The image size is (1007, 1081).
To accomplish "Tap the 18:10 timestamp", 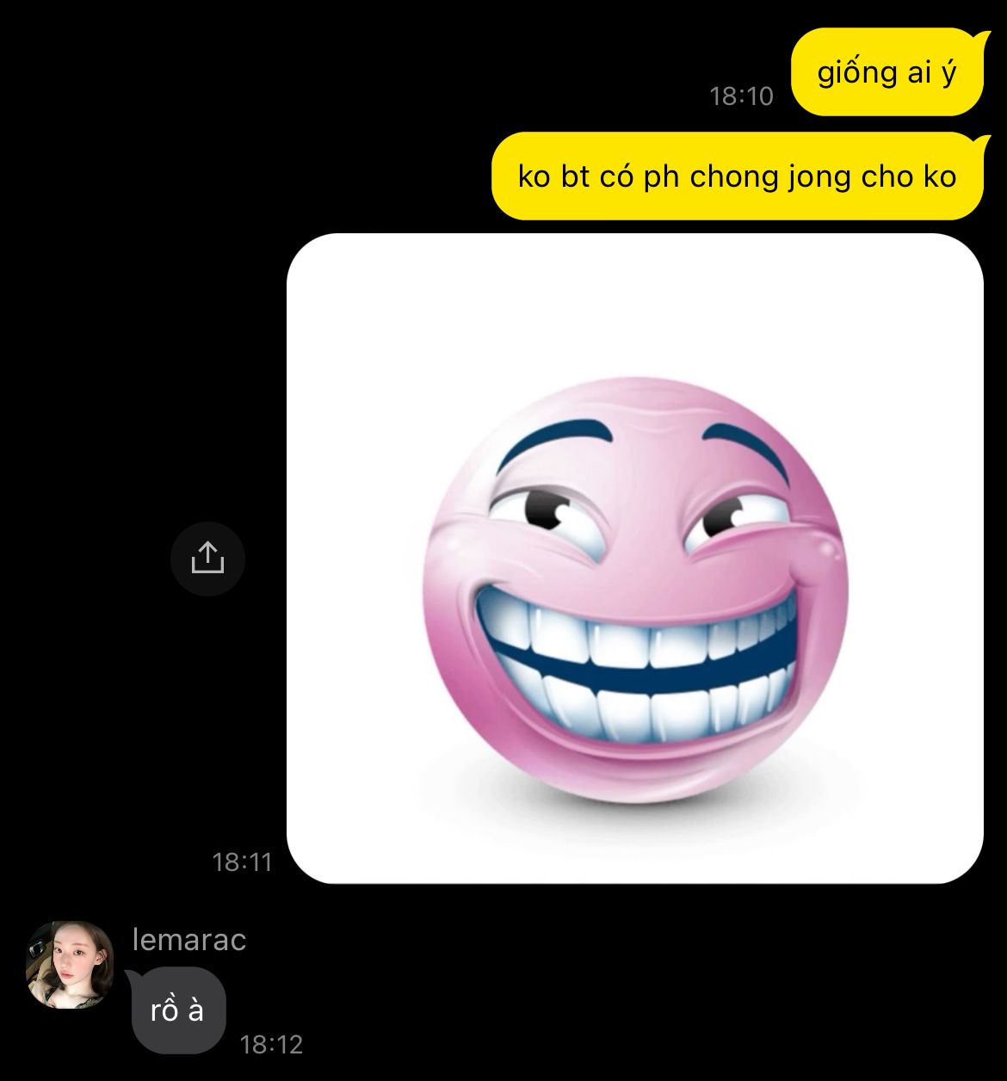I will click(742, 96).
